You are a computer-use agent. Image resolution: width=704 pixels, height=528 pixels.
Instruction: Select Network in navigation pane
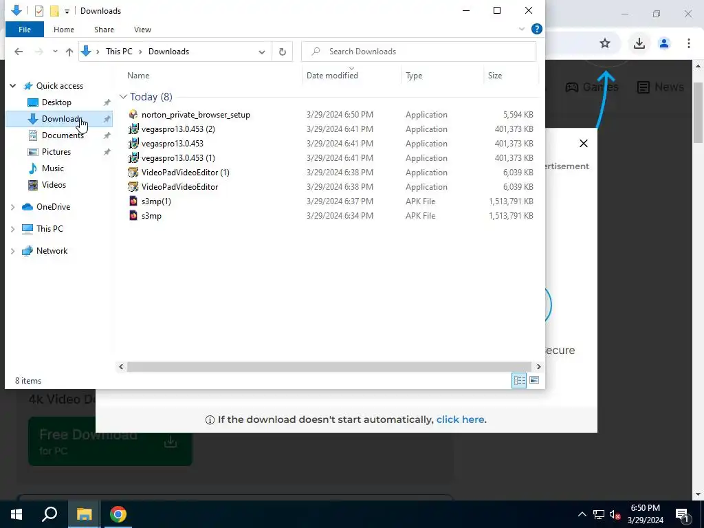(x=52, y=251)
